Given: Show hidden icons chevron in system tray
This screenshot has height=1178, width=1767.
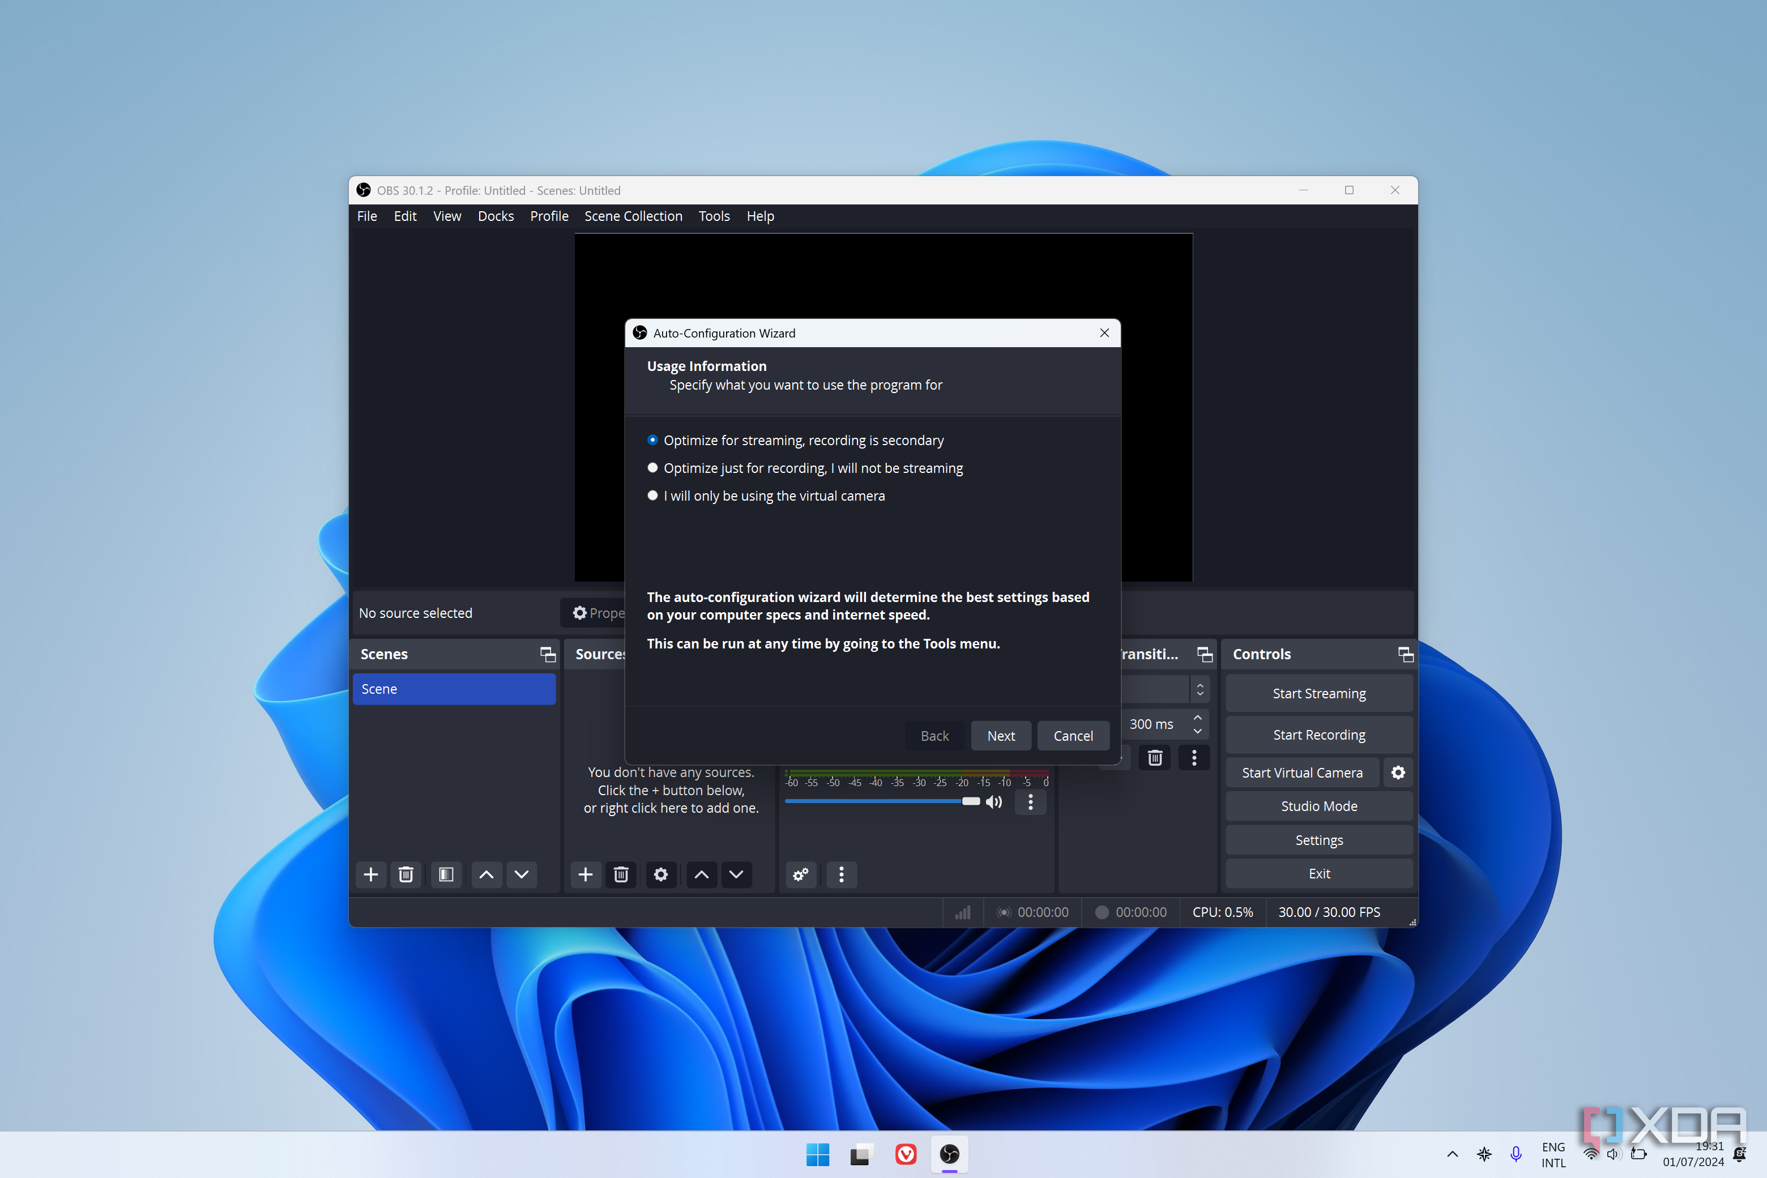Looking at the screenshot, I should (1452, 1154).
